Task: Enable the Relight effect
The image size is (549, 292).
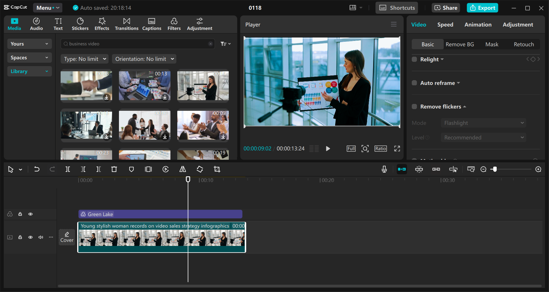Action: (414, 59)
